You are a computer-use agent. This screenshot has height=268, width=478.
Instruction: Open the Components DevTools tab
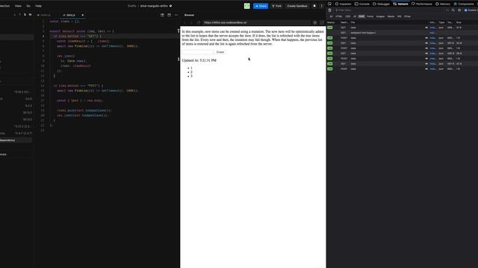point(464,4)
